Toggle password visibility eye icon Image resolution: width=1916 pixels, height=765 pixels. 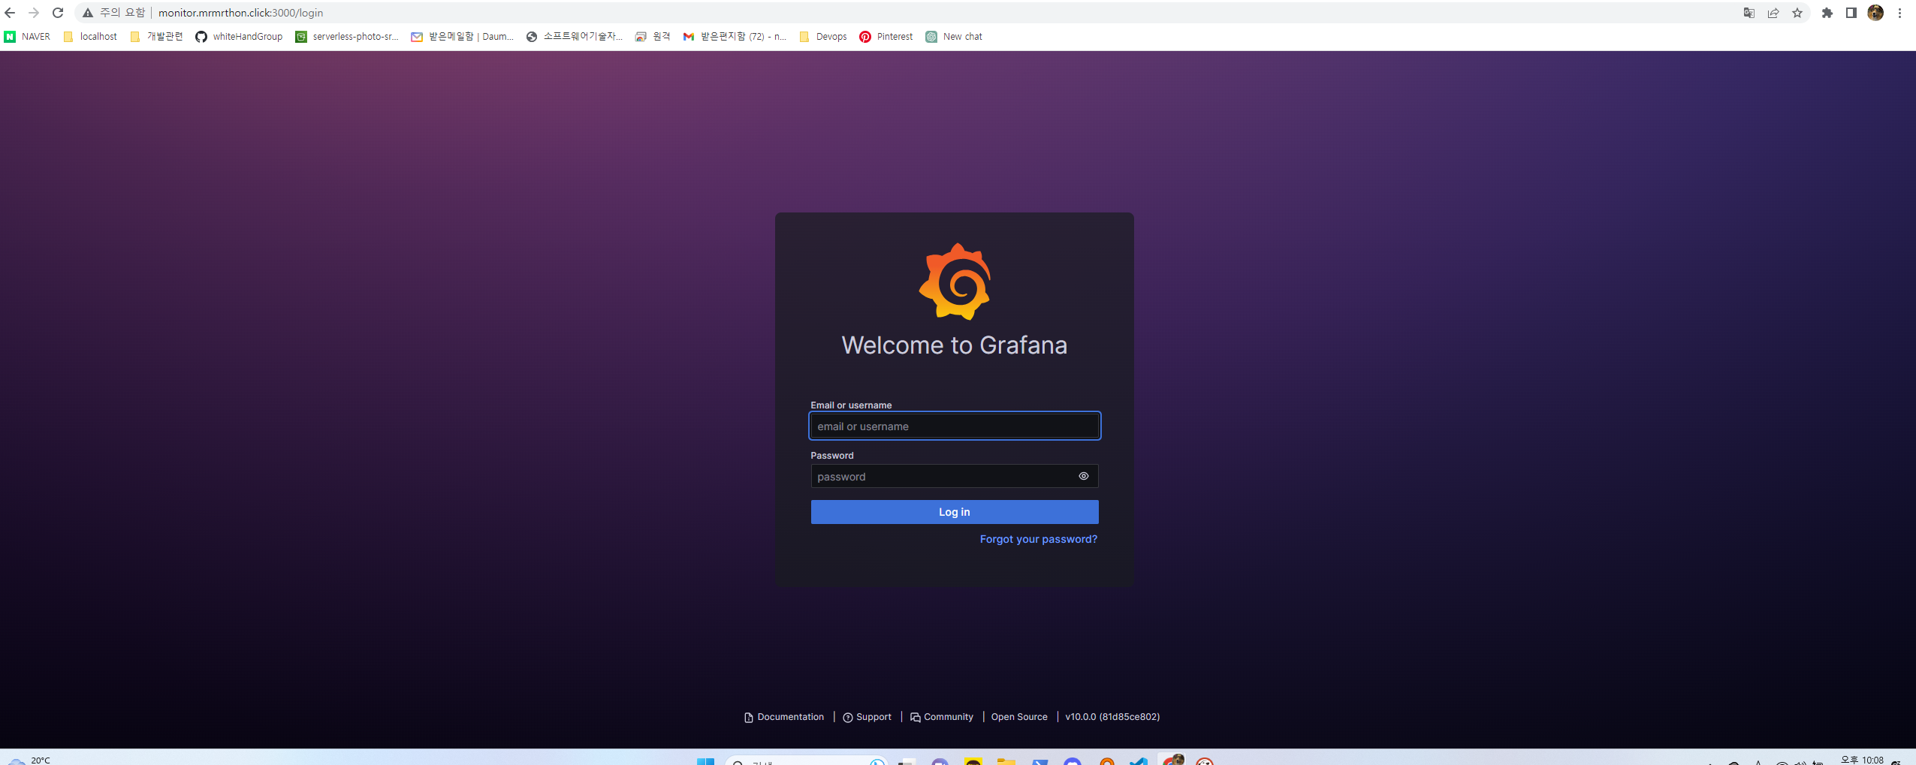(1084, 476)
